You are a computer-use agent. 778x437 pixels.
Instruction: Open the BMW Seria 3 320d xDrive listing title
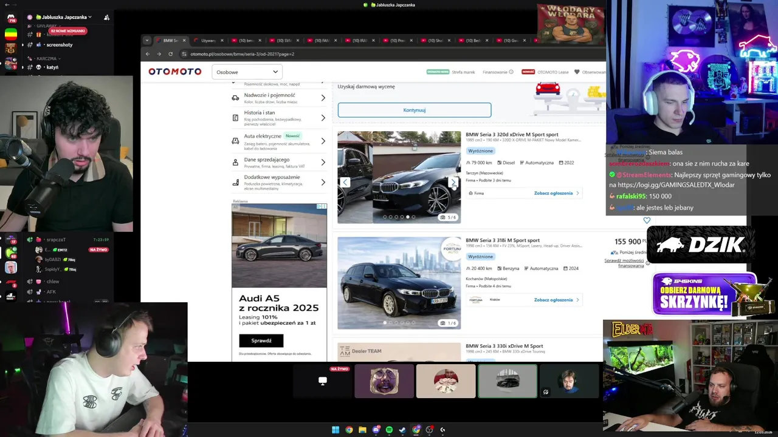(512, 135)
